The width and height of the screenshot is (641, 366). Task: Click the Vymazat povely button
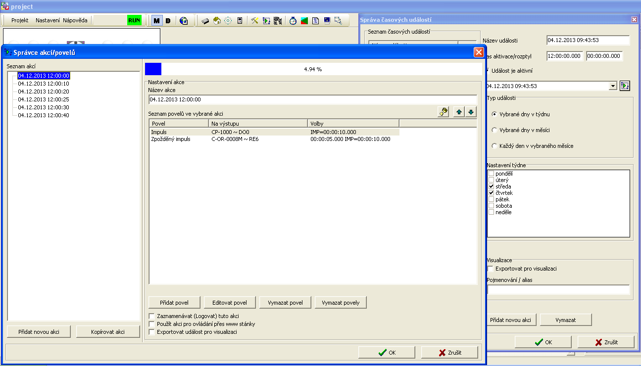tap(341, 302)
